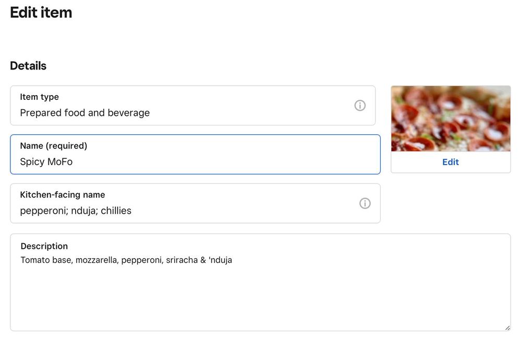Click the info icon in Item type field
Image resolution: width=521 pixels, height=337 pixels.
(x=360, y=106)
